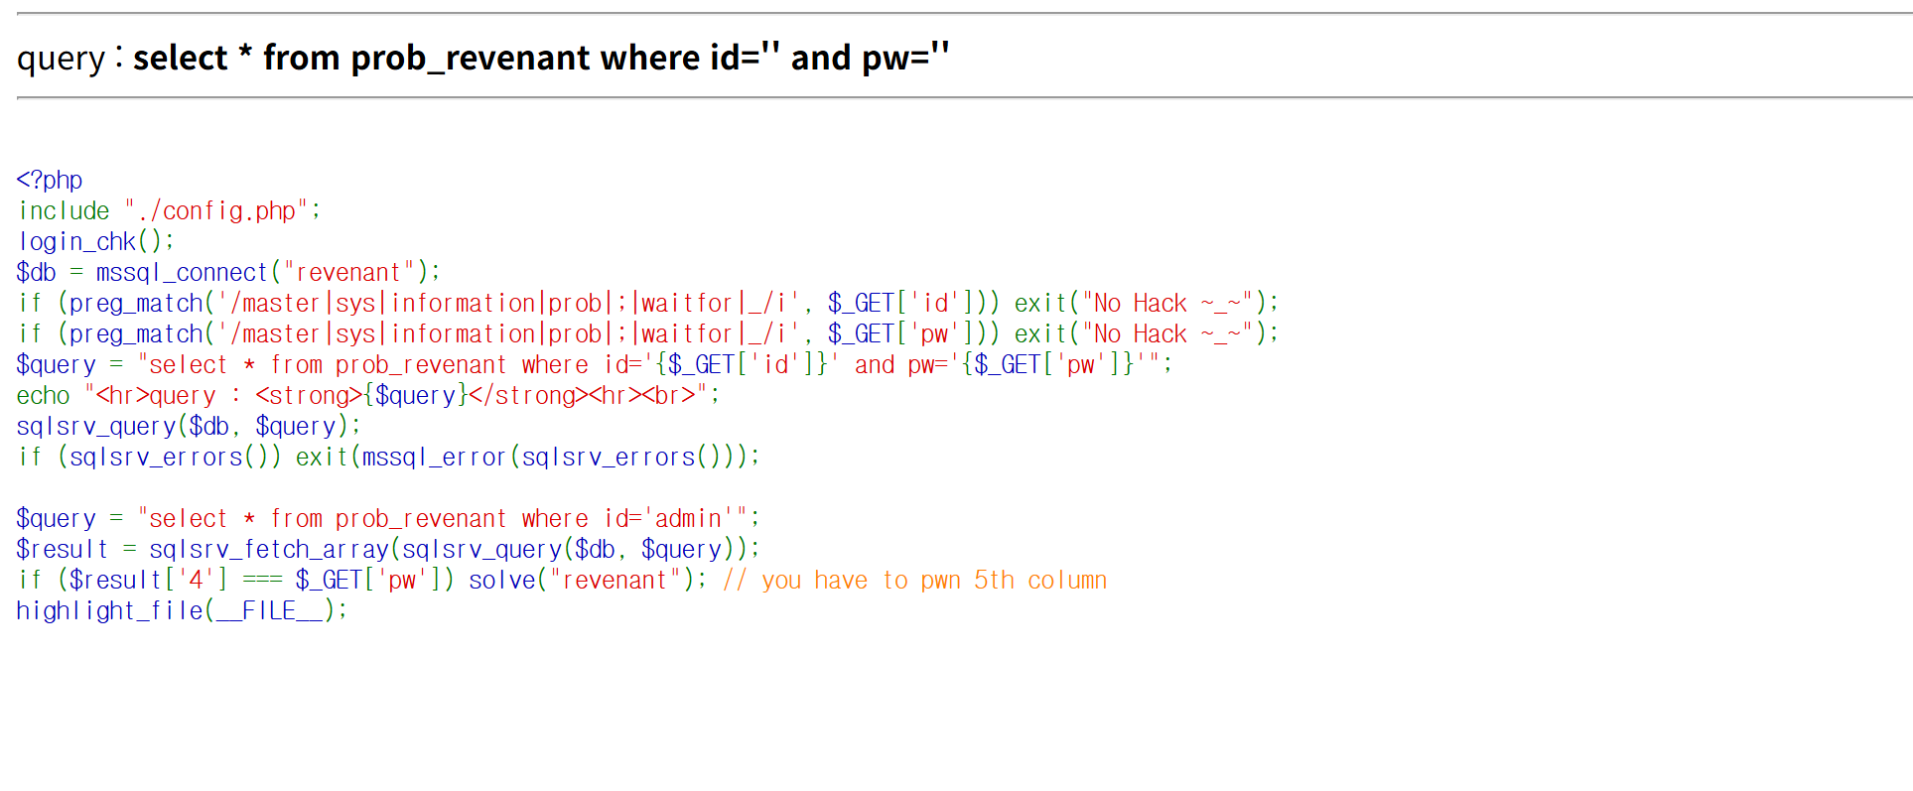This screenshot has height=791, width=1913.
Task: Click the 'echo' keyword
Action: 43,395
